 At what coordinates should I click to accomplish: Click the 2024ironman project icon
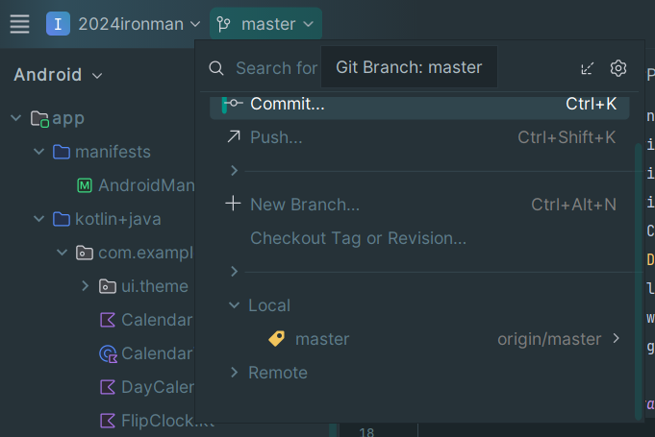pyautogui.click(x=58, y=24)
